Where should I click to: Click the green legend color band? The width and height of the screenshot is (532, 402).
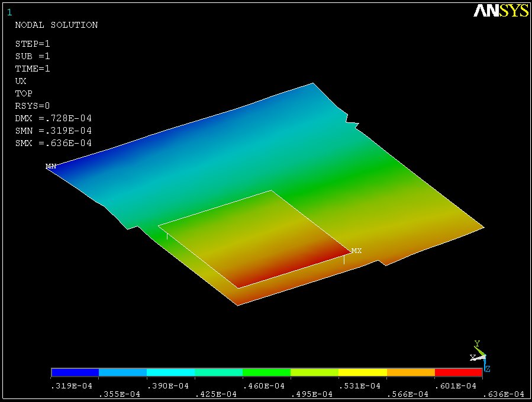click(x=267, y=372)
